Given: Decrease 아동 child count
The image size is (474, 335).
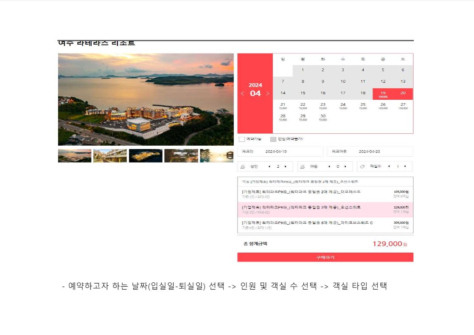Looking at the screenshot, I should (x=329, y=166).
